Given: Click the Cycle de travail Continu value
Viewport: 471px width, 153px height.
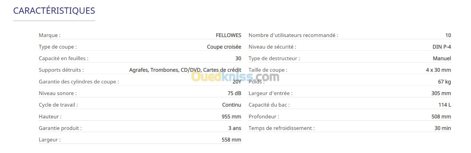Looking at the screenshot, I should coord(232,105).
